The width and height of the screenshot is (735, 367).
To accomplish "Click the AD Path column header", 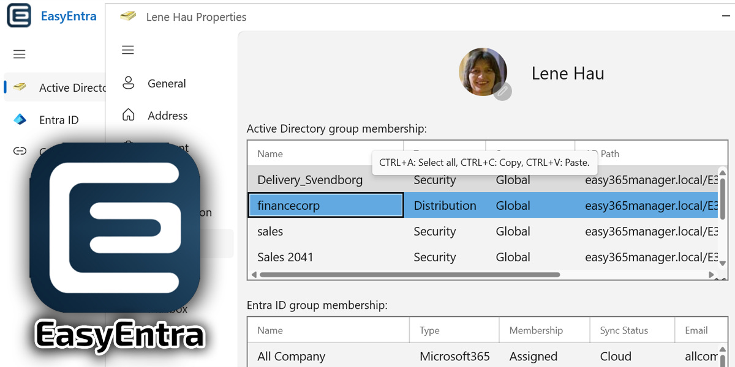I will (x=651, y=154).
